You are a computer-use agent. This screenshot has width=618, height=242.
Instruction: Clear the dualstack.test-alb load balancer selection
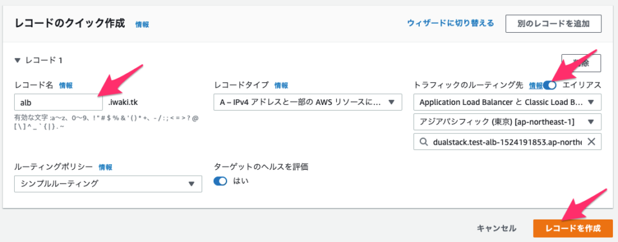point(591,142)
